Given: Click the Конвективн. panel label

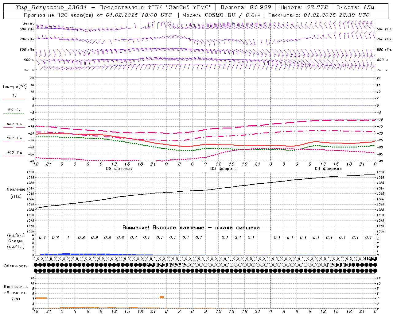Looking at the screenshot, I should [x=16, y=287].
